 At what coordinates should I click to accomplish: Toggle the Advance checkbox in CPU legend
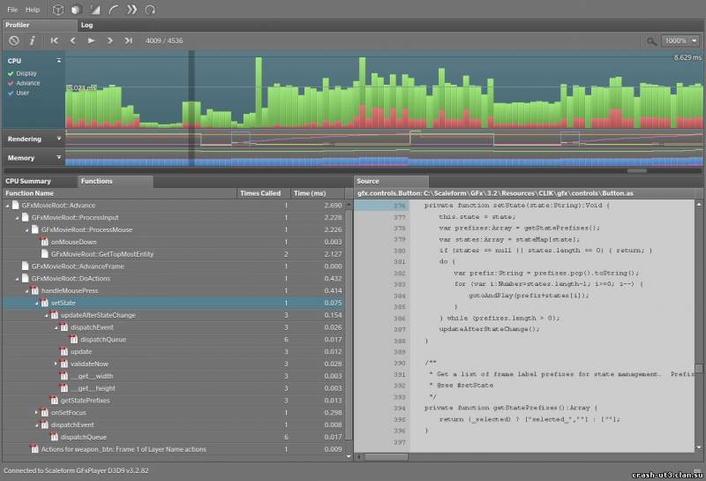[x=11, y=83]
